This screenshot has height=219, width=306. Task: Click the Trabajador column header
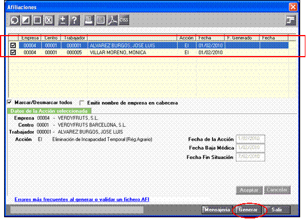(74, 38)
